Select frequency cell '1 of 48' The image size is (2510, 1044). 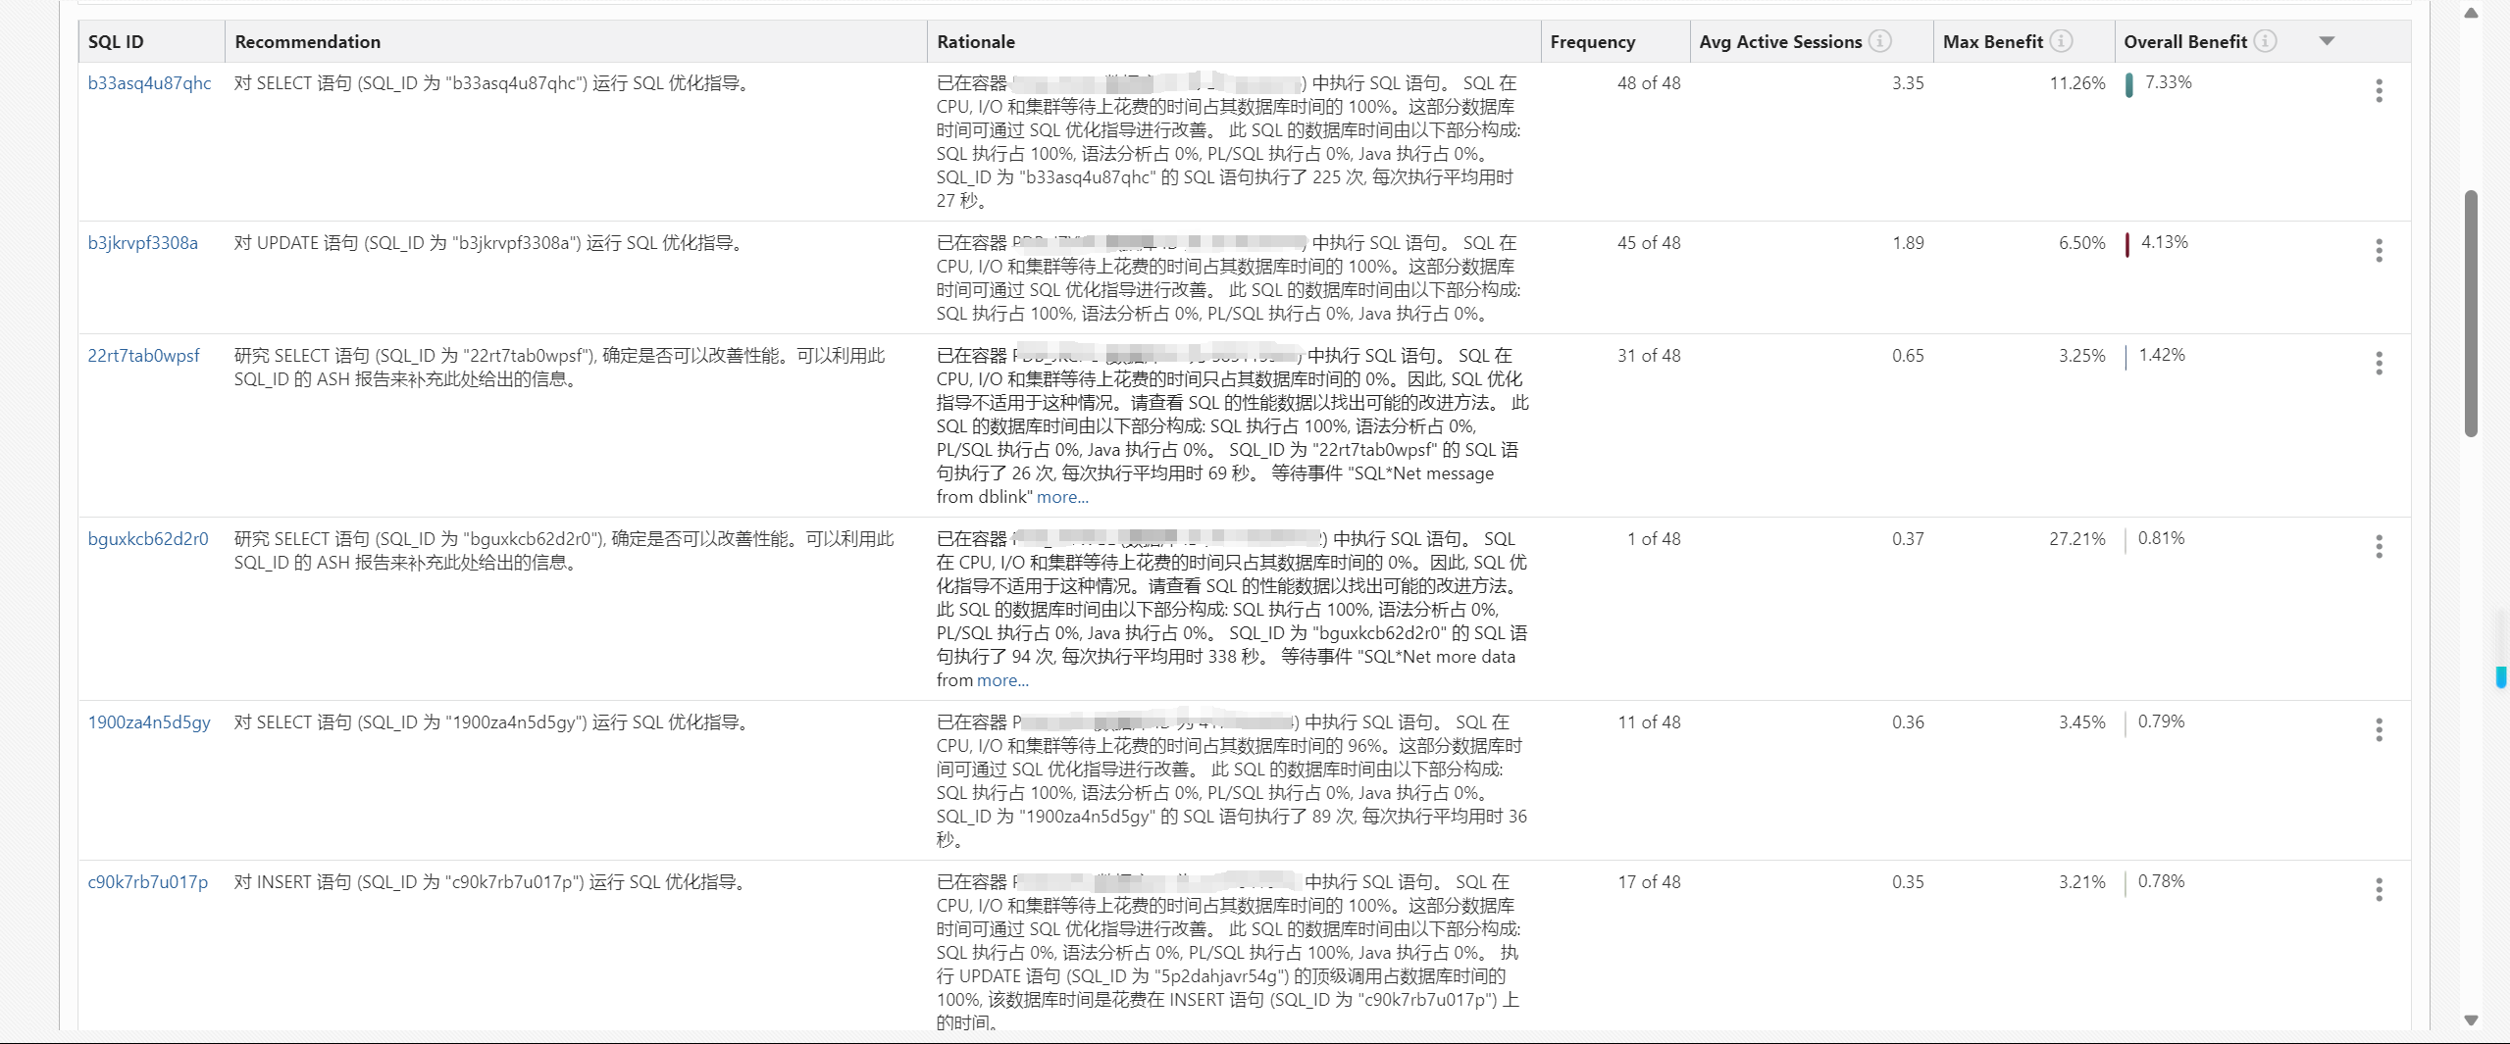[x=1654, y=539]
